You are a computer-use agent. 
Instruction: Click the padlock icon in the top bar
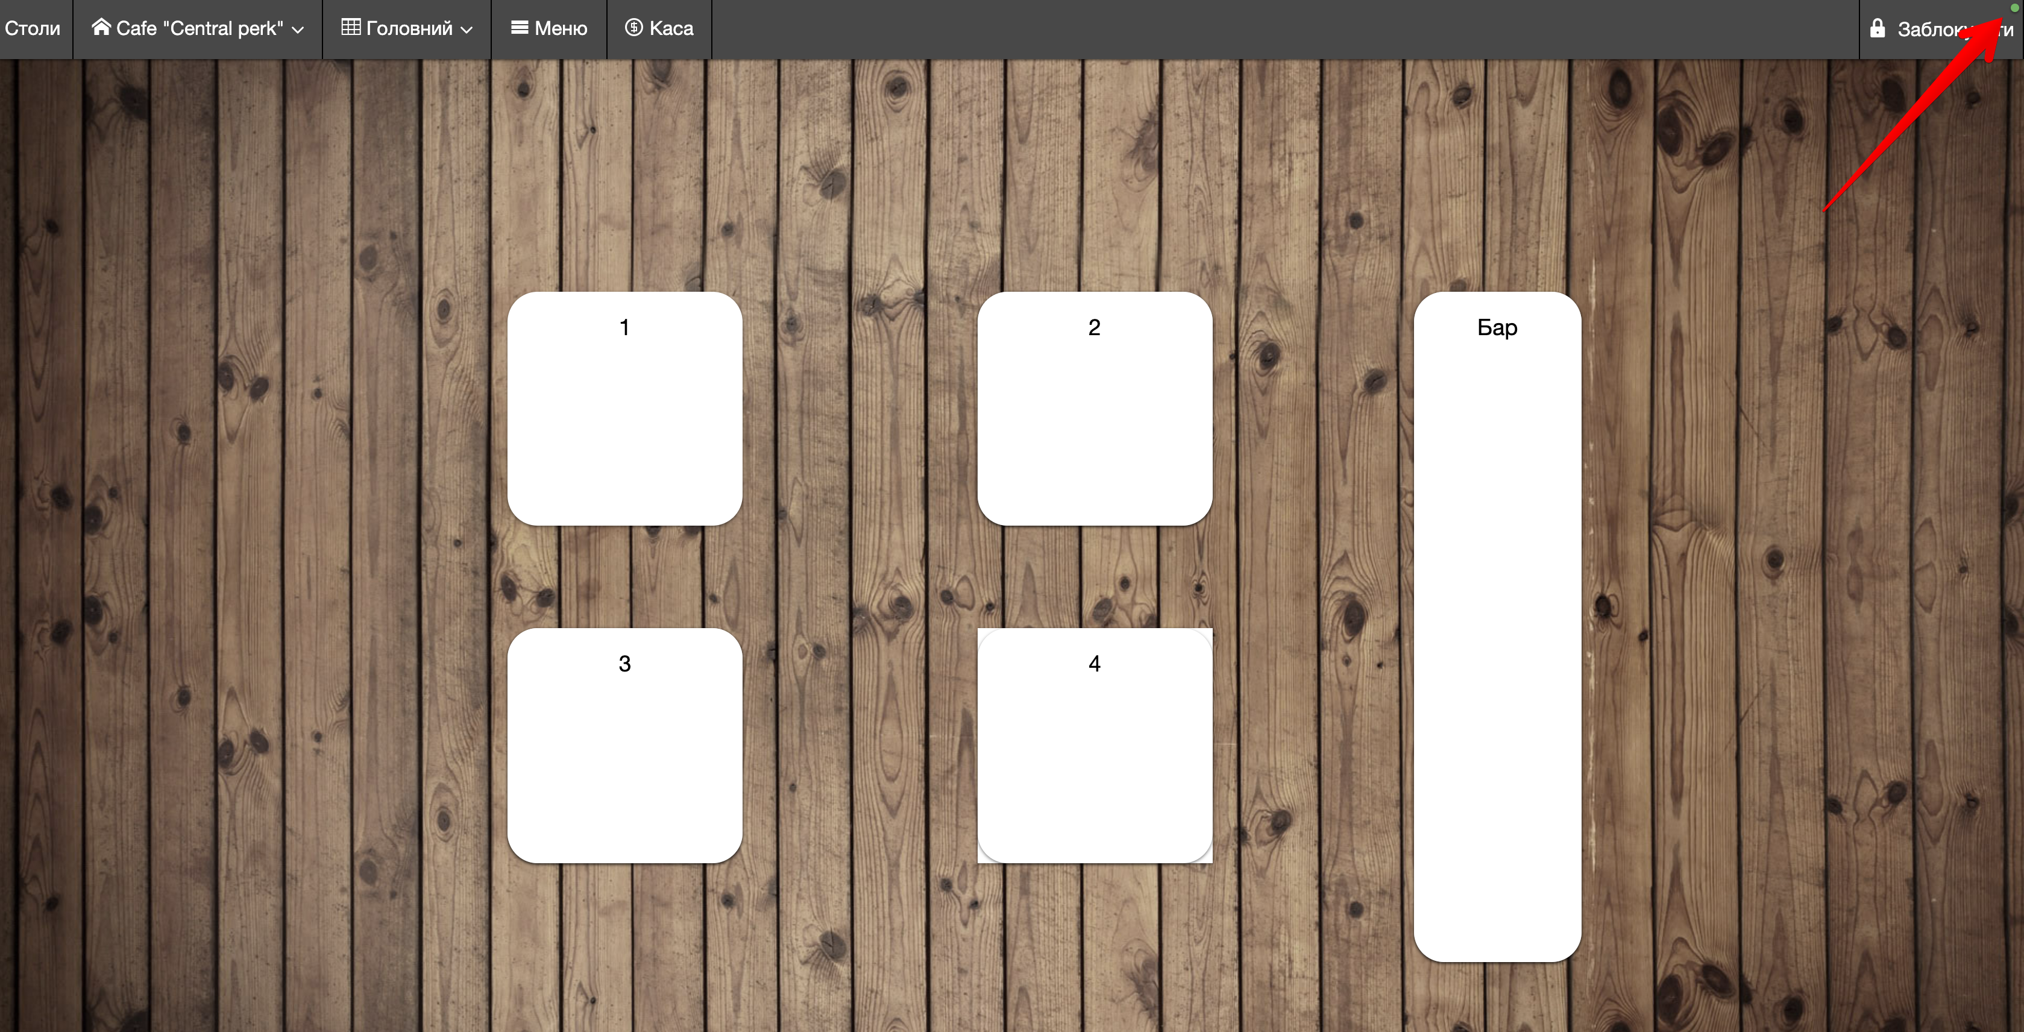(x=1878, y=28)
